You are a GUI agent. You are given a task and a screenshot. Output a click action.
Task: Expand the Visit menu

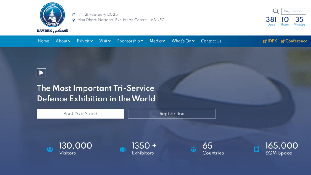click(105, 41)
